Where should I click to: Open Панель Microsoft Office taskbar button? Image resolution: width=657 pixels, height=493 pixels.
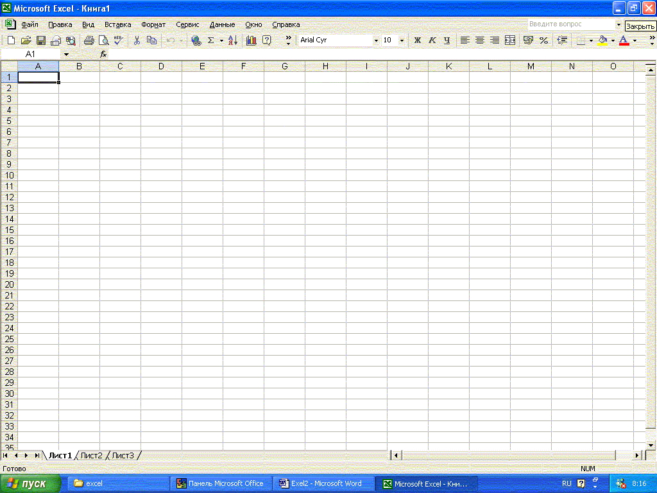click(x=221, y=483)
